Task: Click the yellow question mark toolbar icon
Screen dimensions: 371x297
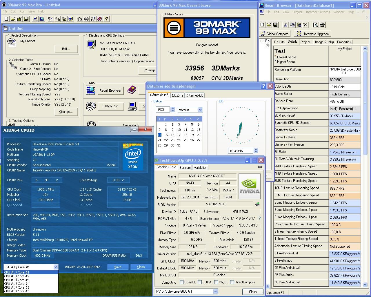Action: pos(106,19)
